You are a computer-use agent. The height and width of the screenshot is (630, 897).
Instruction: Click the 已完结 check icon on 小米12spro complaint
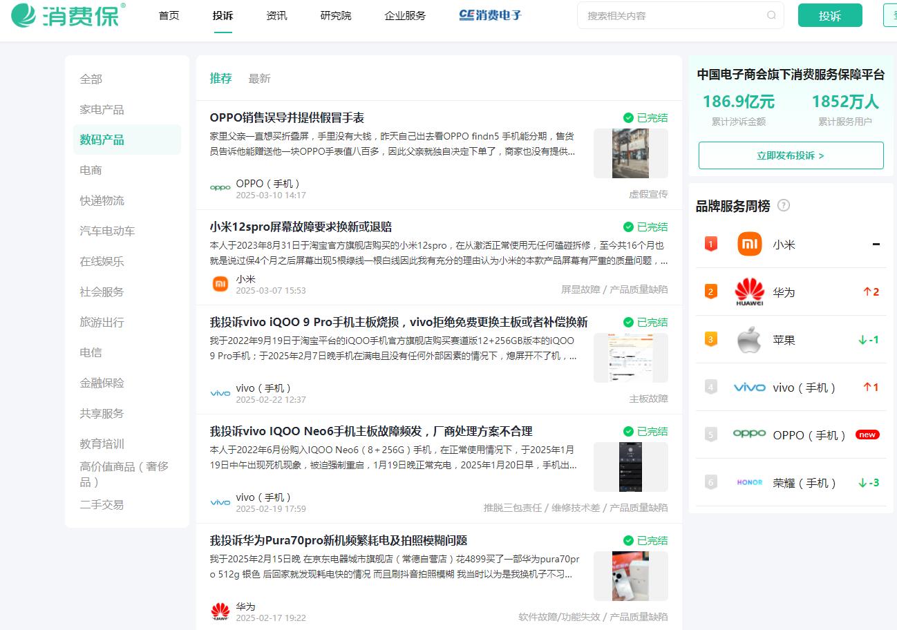point(628,227)
